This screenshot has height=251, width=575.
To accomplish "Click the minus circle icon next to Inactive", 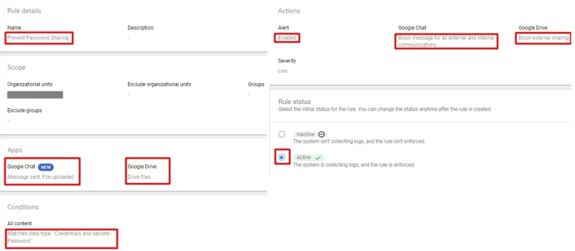I will click(x=322, y=135).
